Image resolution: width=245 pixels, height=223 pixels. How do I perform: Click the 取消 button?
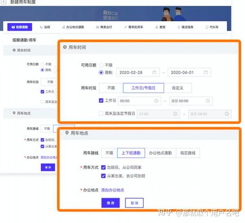click(134, 203)
